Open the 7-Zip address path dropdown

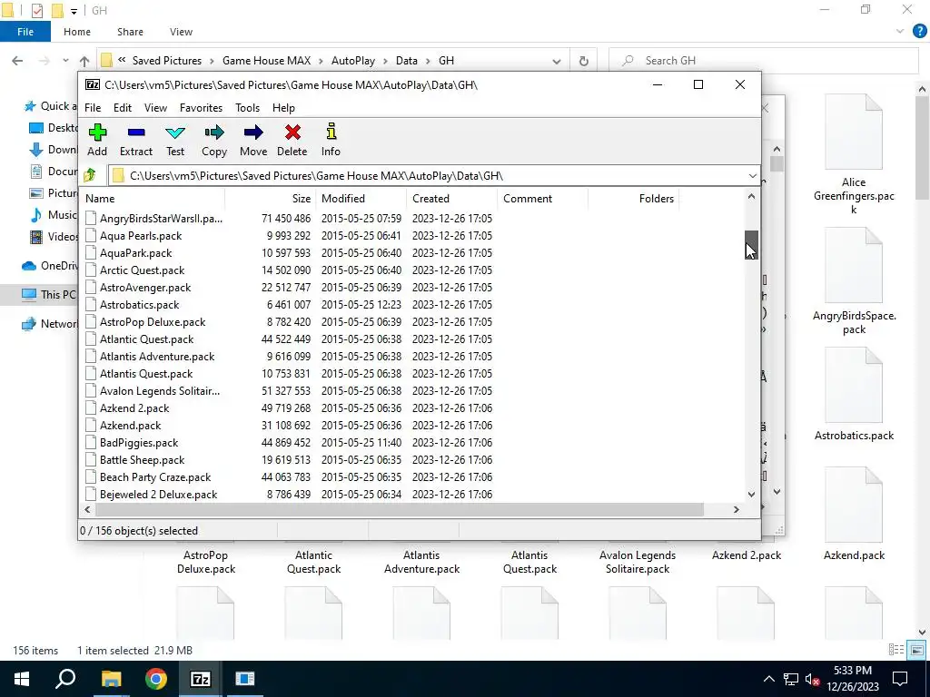point(752,176)
